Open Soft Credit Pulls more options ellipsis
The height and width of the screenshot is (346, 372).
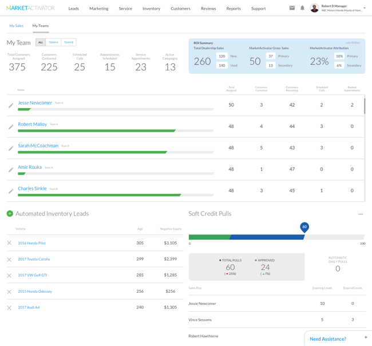coord(361,214)
